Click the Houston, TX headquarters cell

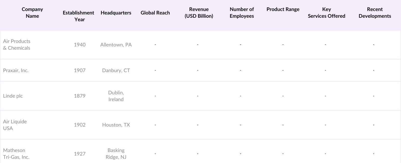[x=116, y=125]
